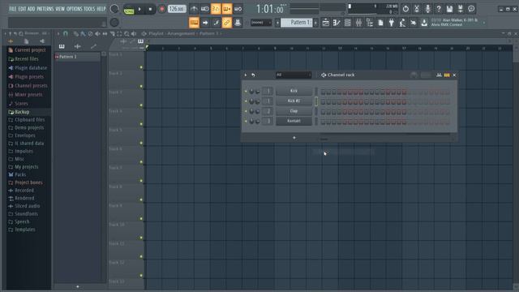This screenshot has width=519, height=292.
Task: Click the Kick channel button
Action: 294,91
